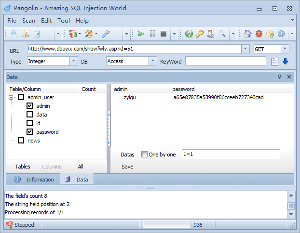The image size is (300, 233).
Task: Click the grid table icon beside KeyWord
Action: point(274,62)
